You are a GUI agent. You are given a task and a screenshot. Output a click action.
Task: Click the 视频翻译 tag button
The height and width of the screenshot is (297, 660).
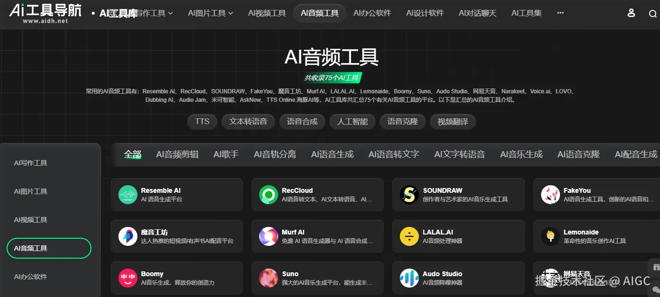pyautogui.click(x=453, y=122)
